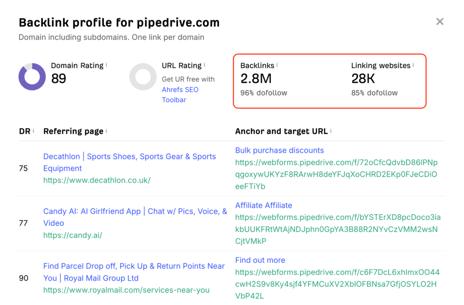The width and height of the screenshot is (464, 305).
Task: Click the DR column header
Action: [24, 131]
